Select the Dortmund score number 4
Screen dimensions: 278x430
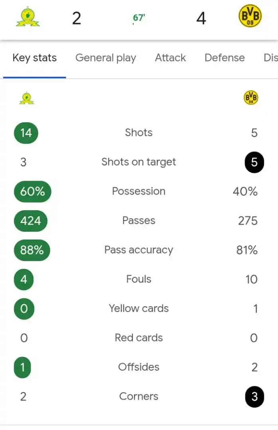click(x=201, y=18)
